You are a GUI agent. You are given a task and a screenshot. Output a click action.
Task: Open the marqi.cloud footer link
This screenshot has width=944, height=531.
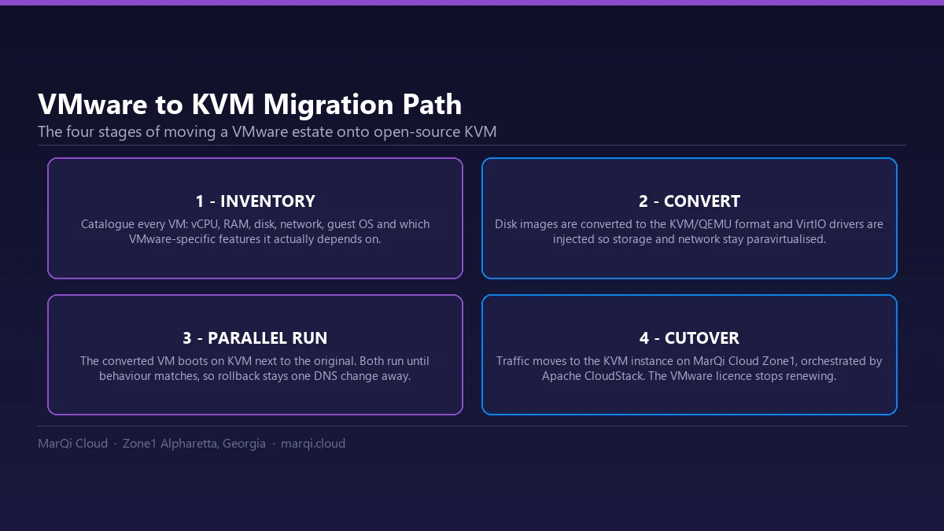coord(313,444)
